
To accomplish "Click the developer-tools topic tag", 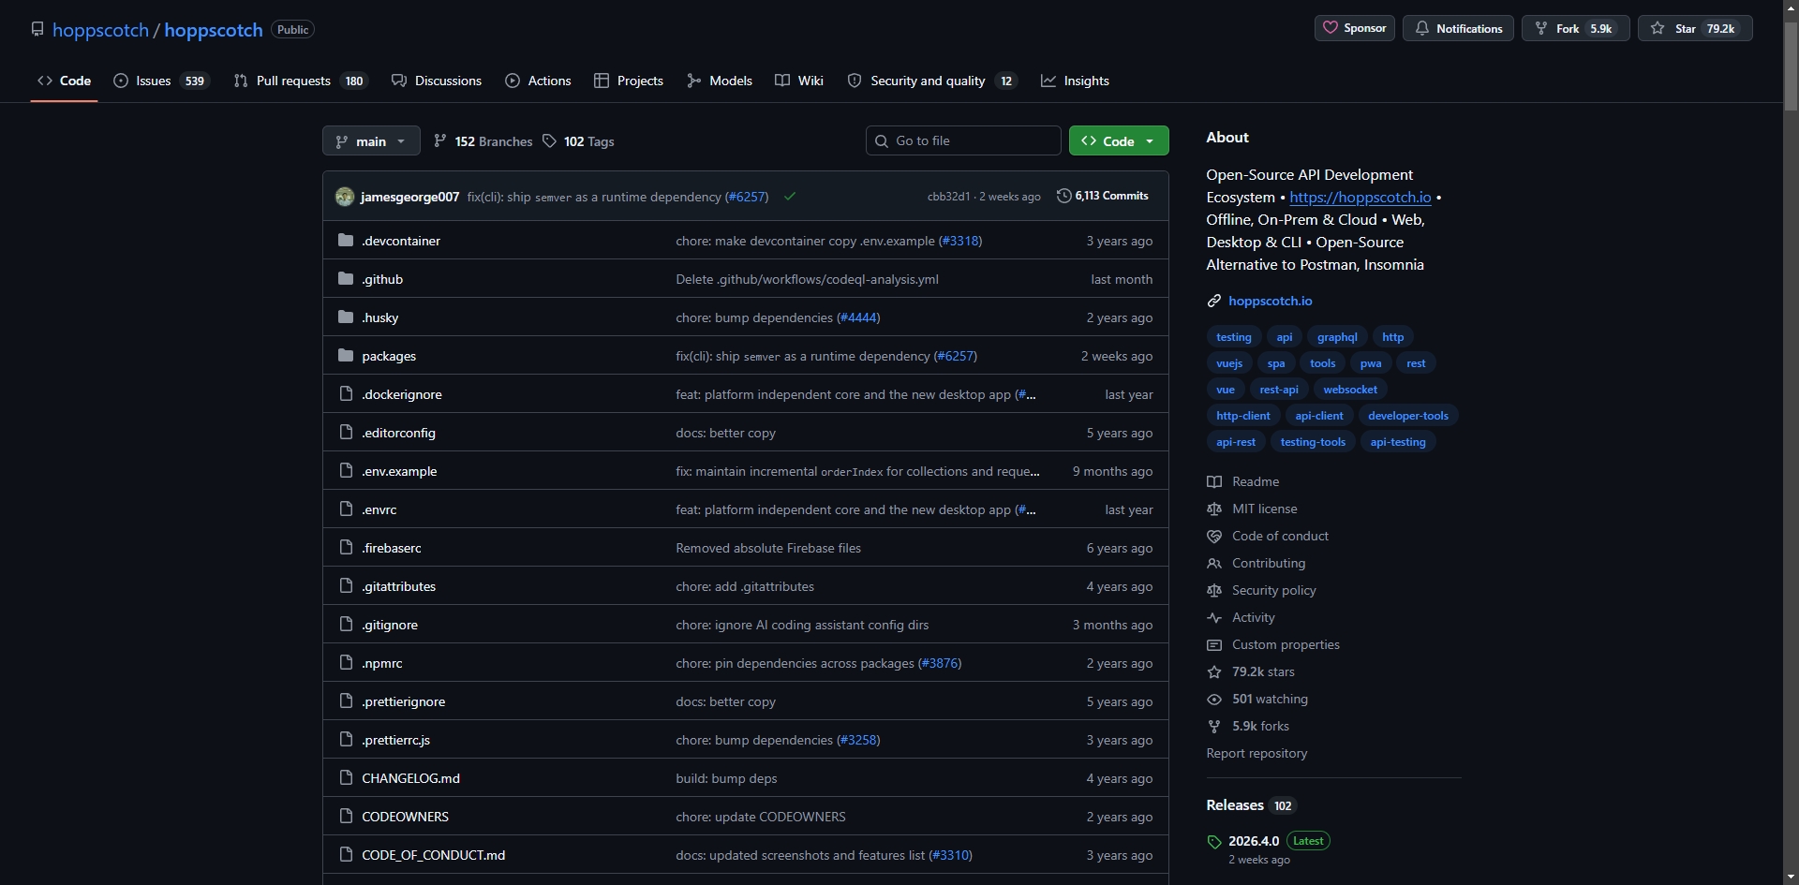I will 1407,416.
